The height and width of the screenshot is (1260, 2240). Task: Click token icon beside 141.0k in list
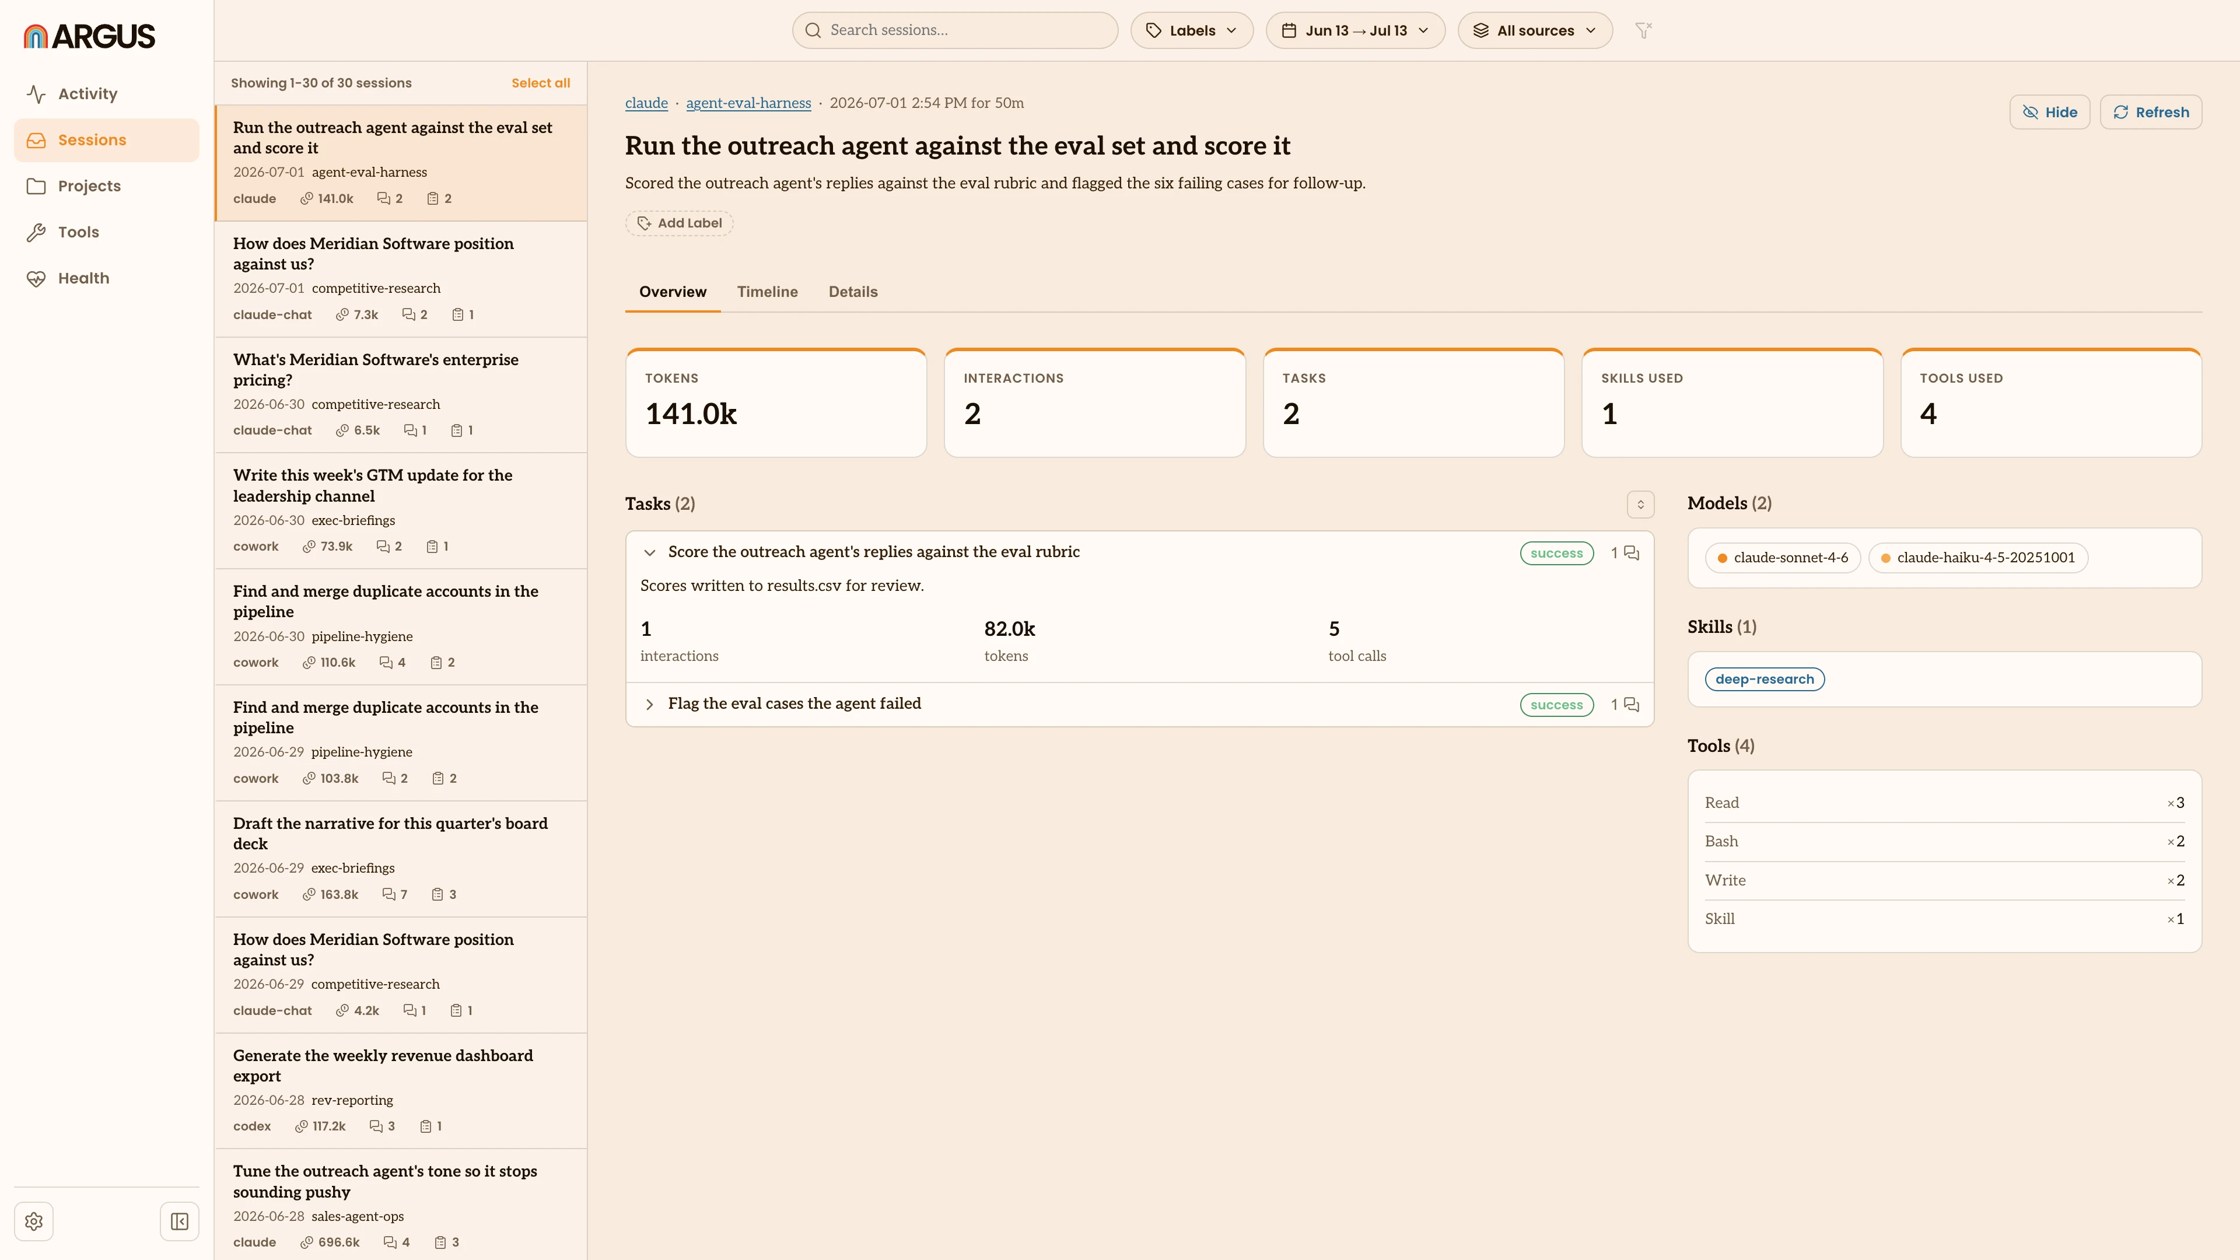click(306, 199)
